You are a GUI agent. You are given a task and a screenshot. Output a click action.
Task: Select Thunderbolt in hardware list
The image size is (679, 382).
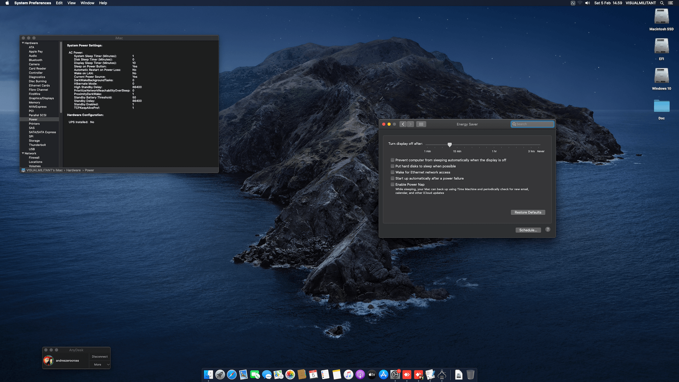pyautogui.click(x=37, y=145)
